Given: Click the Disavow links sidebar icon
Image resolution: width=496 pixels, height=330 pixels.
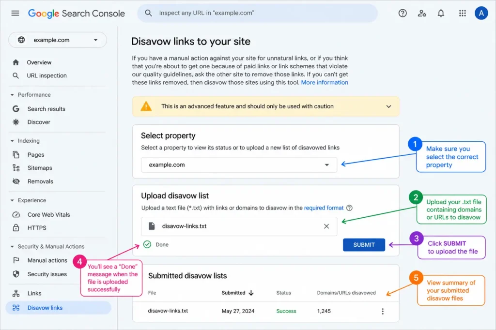Looking at the screenshot, I should (x=16, y=308).
